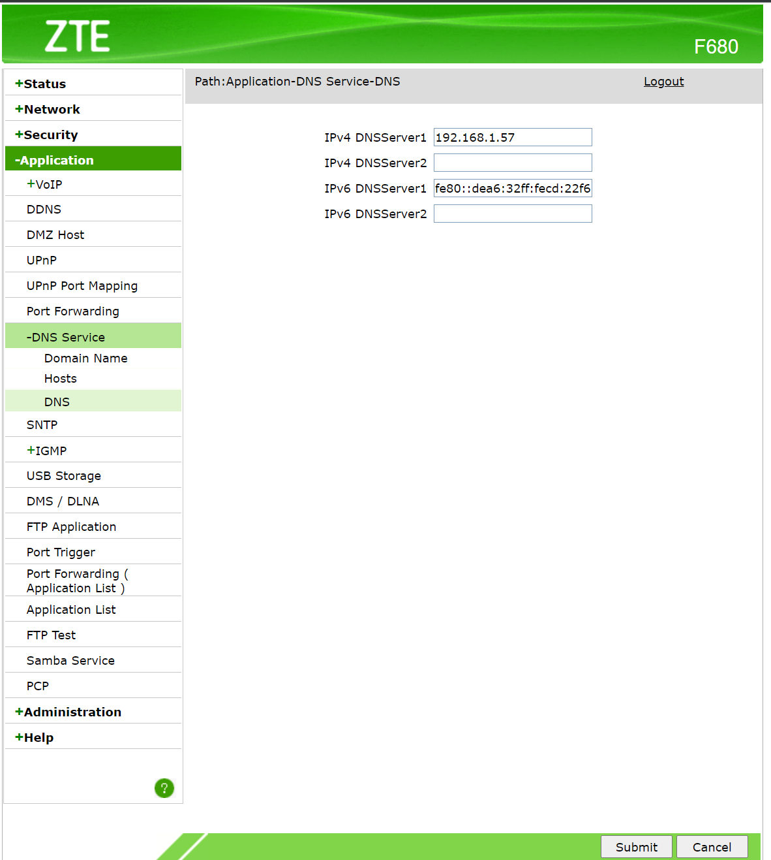Expand the Status menu section
771x860 pixels.
pos(40,84)
